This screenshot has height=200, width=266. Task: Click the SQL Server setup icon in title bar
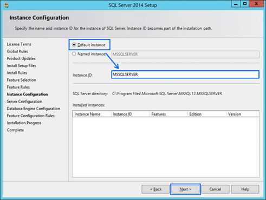(x=7, y=5)
